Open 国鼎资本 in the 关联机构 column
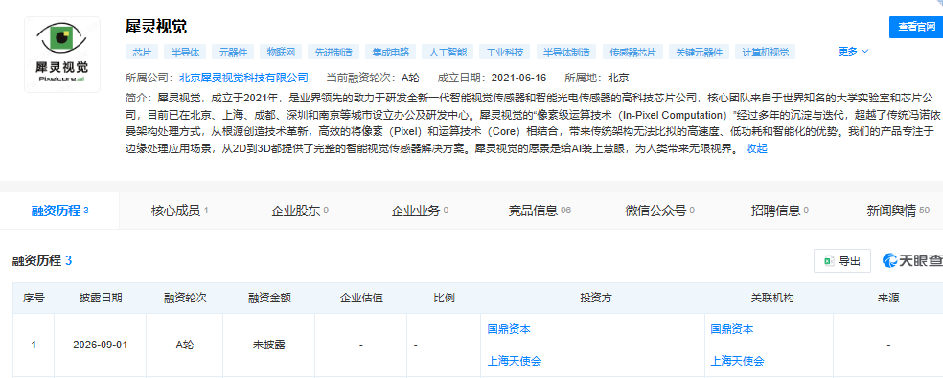Viewport: 943px width, 378px height. coord(732,329)
